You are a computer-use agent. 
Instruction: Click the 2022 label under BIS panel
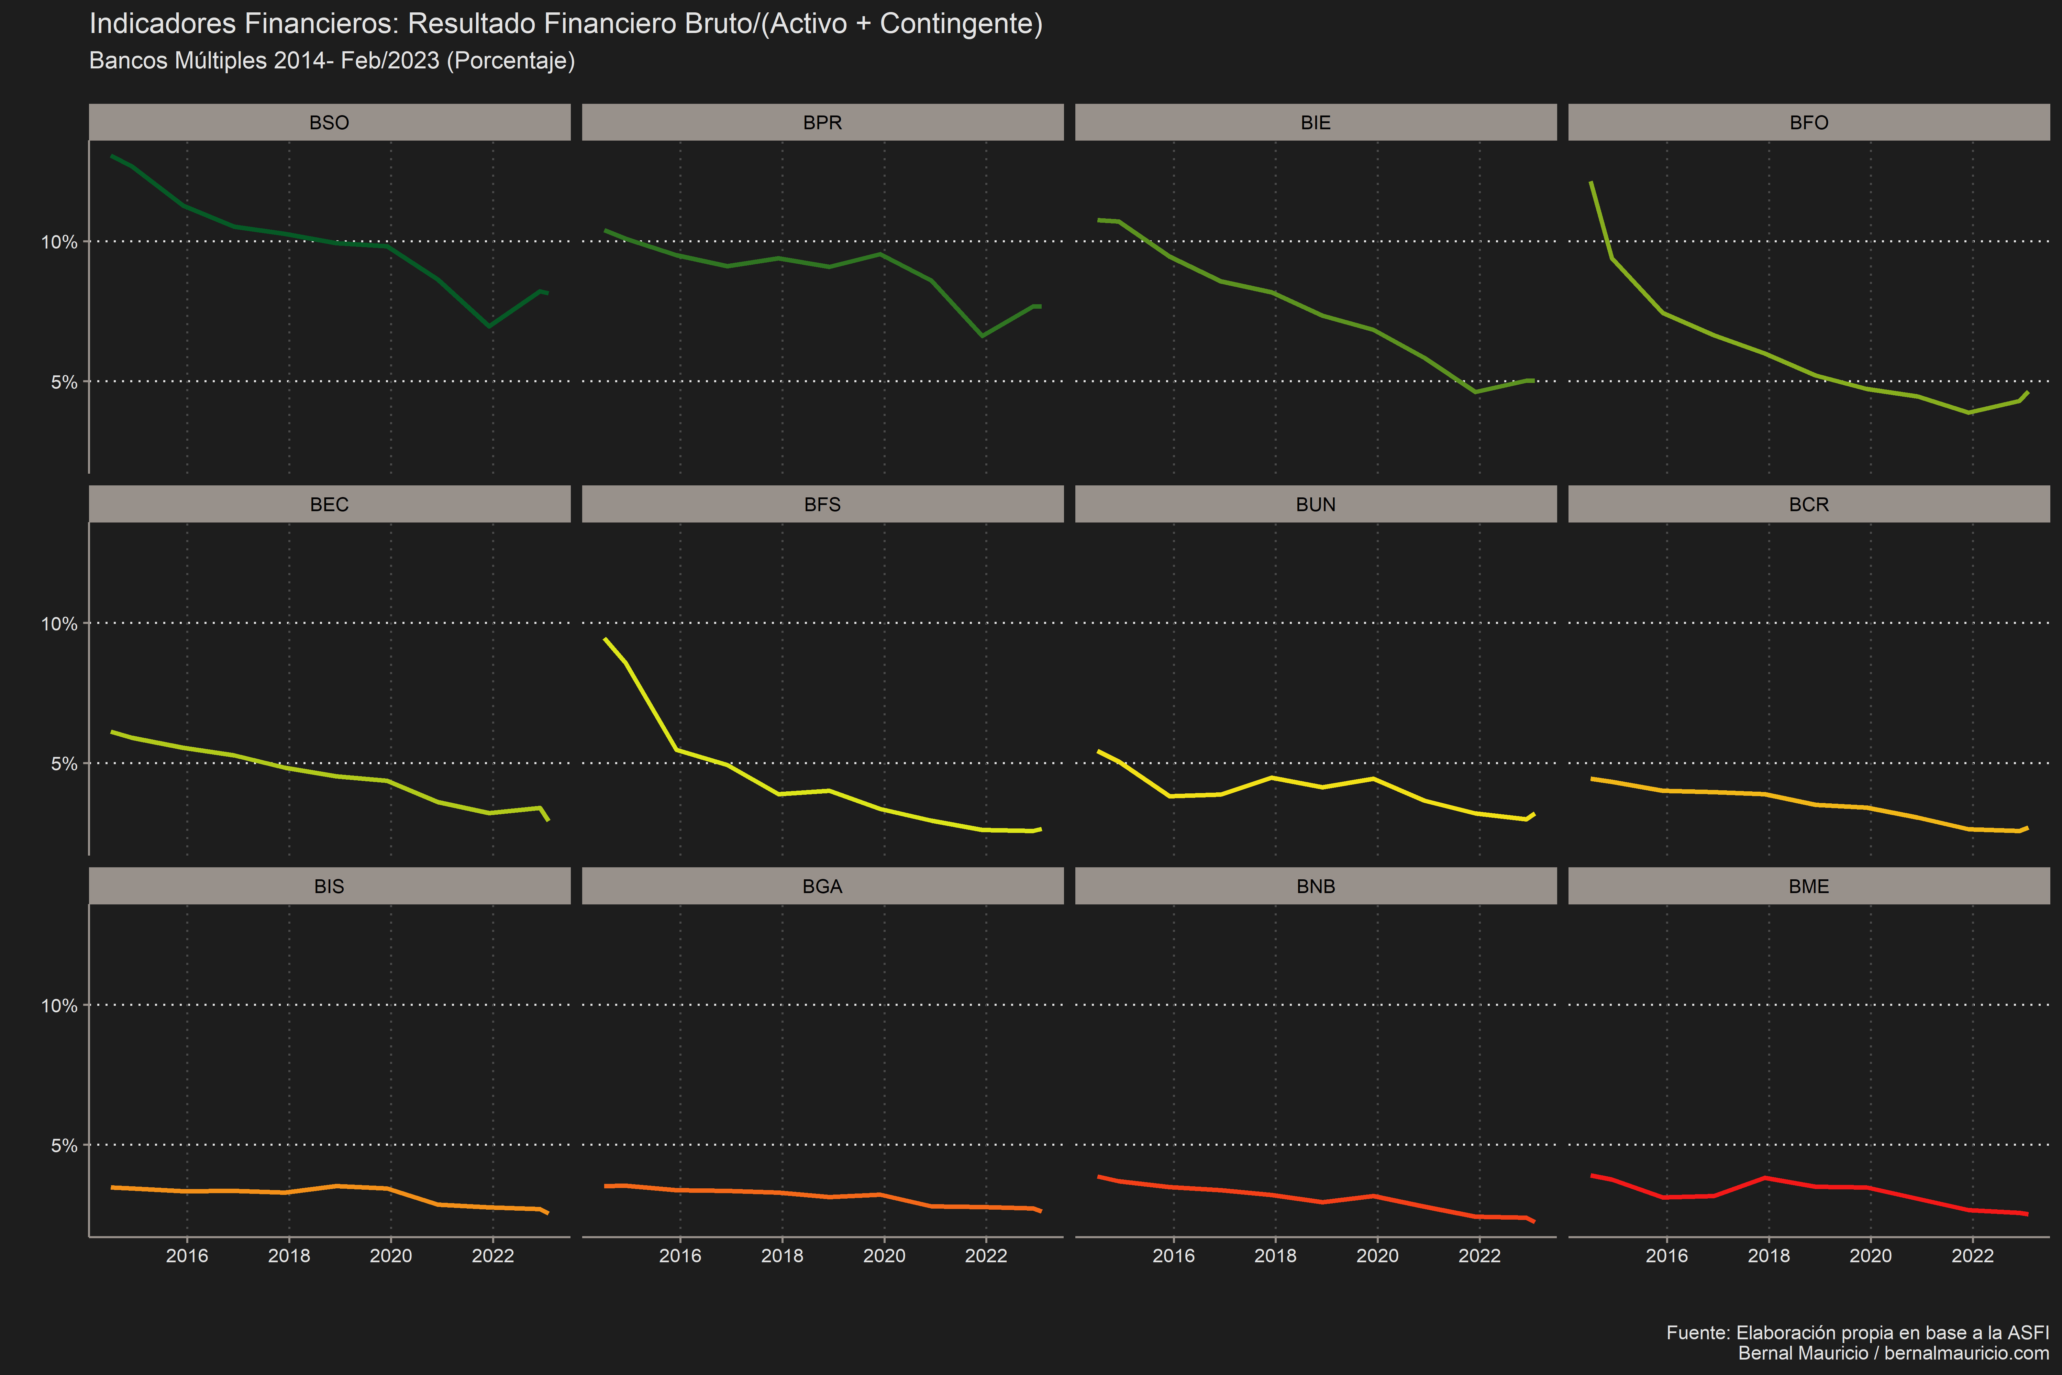(493, 1256)
